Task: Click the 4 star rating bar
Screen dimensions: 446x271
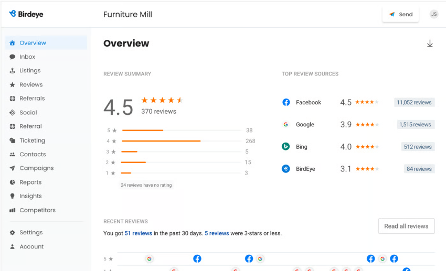Action: tap(182, 141)
